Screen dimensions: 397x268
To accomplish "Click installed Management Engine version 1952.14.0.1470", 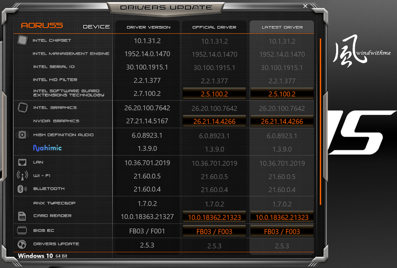I will point(147,53).
